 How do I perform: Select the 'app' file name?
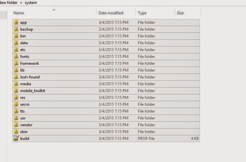tap(24, 23)
